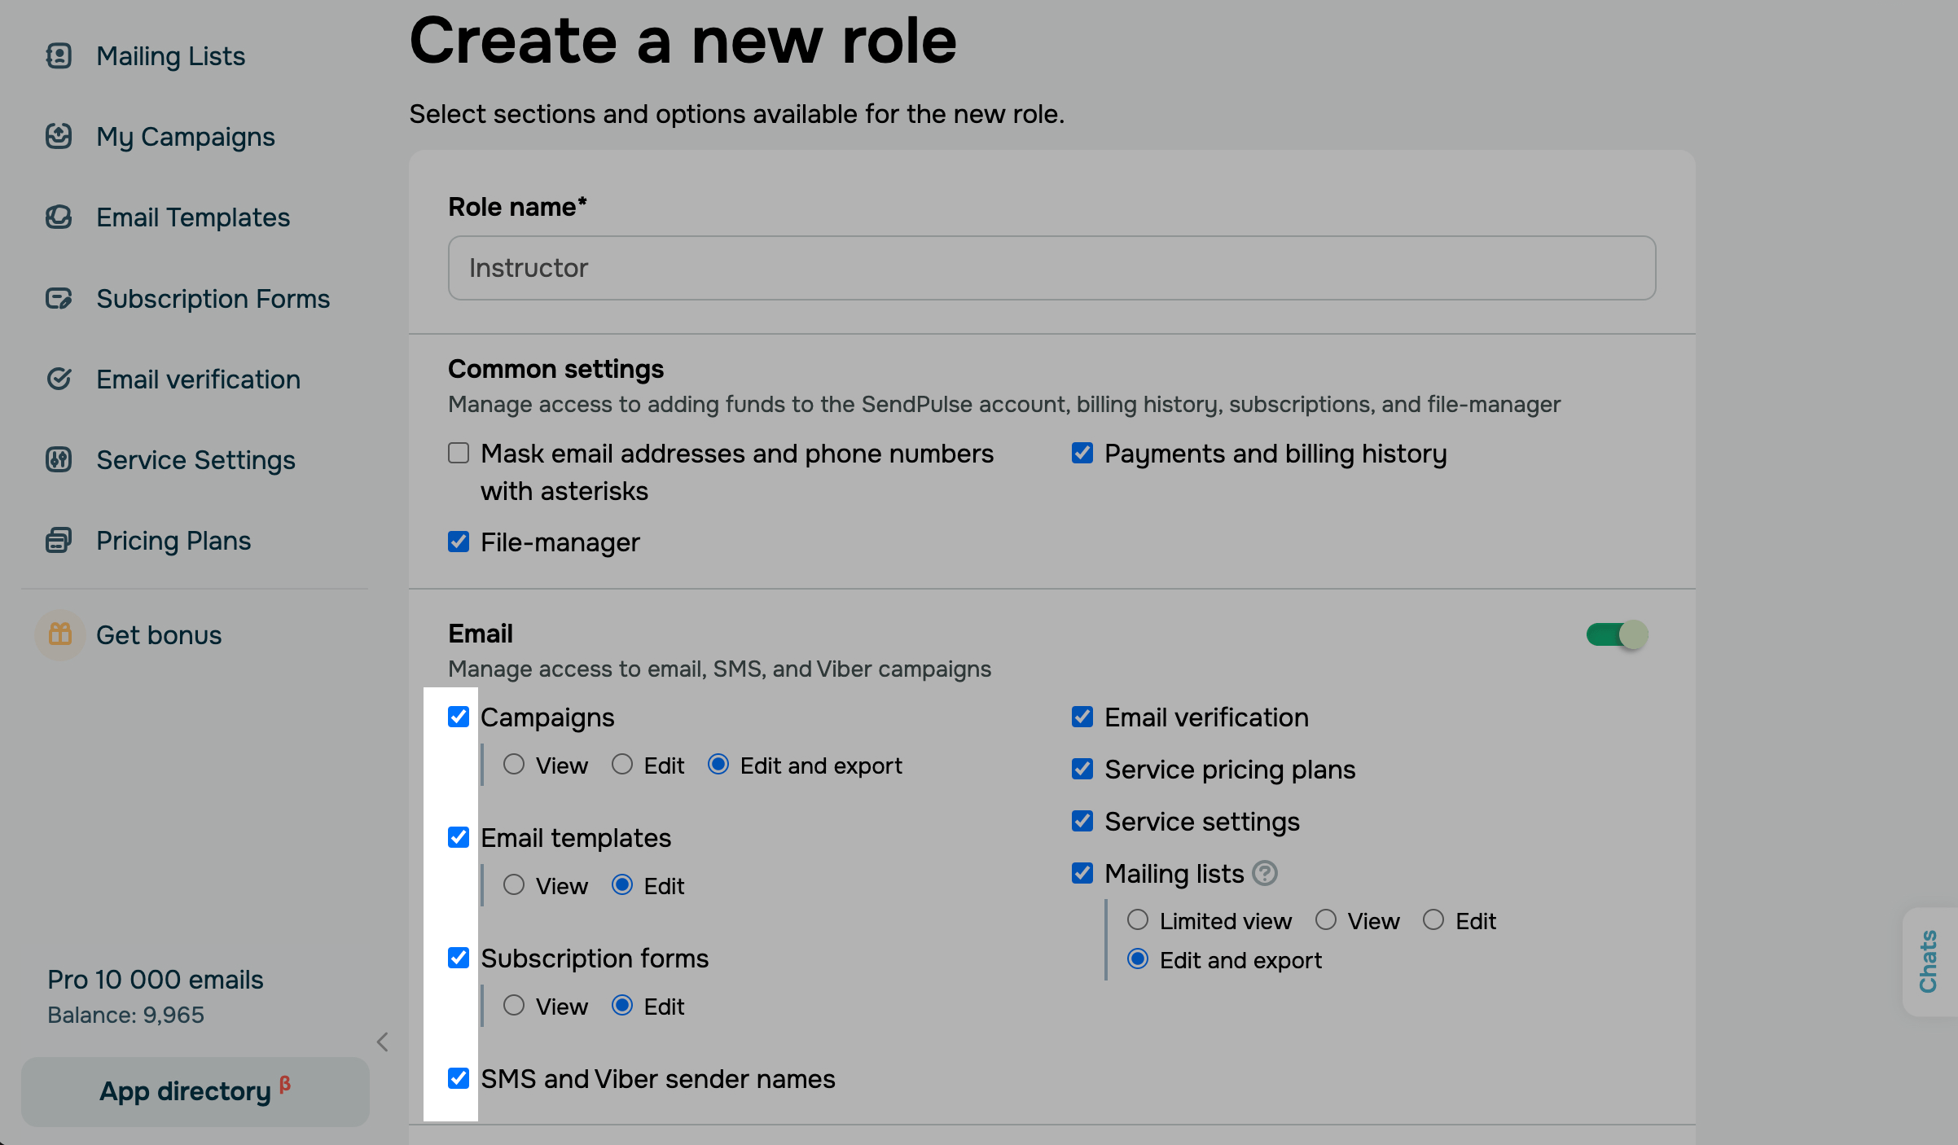The height and width of the screenshot is (1145, 1958).
Task: Click the Email Templates sidebar icon
Action: [x=59, y=217]
